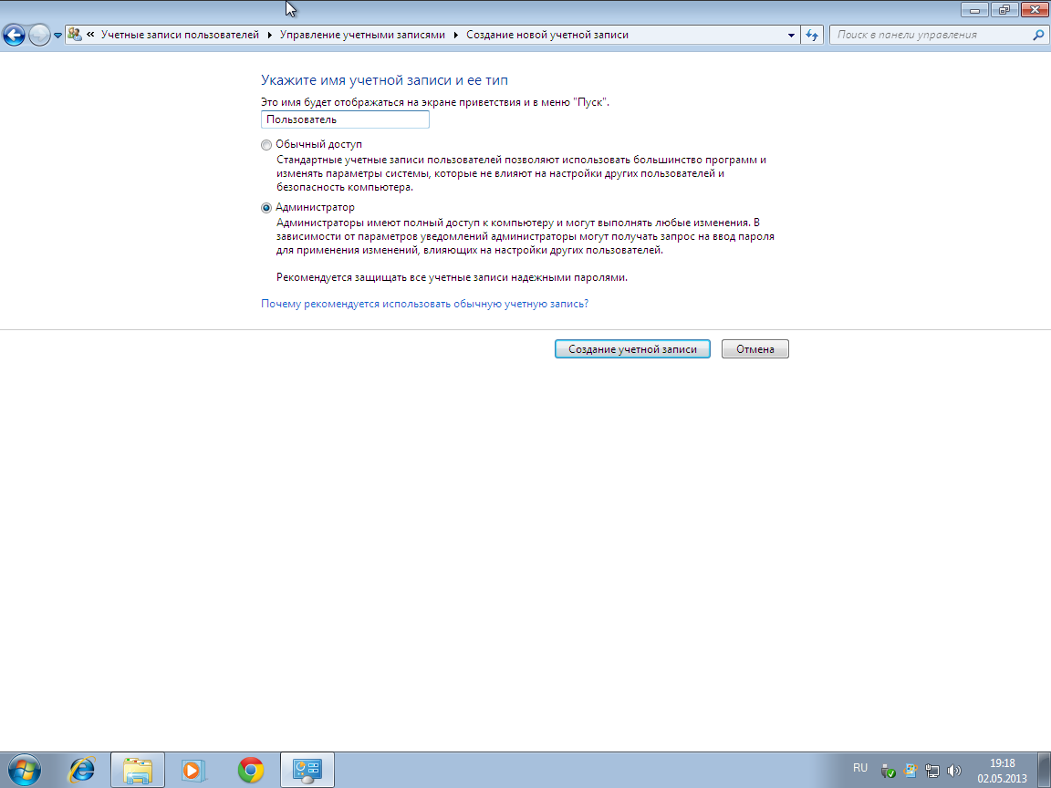Open the network tray icon
The image size is (1051, 788).
931,771
